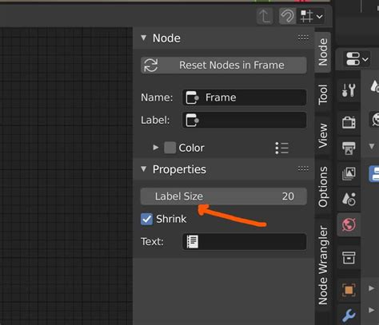379x325 pixels.
Task: Uncheck the Shrink checkbox
Action: [x=146, y=219]
